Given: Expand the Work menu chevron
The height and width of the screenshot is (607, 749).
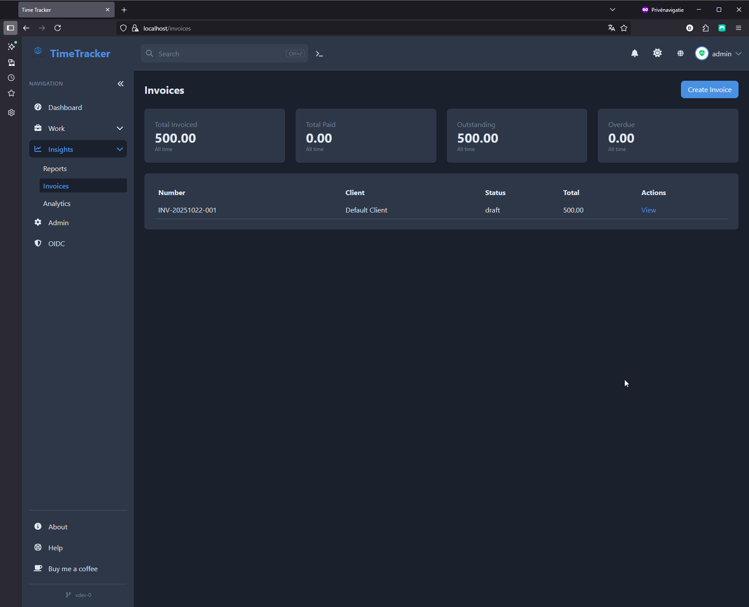Looking at the screenshot, I should point(119,128).
